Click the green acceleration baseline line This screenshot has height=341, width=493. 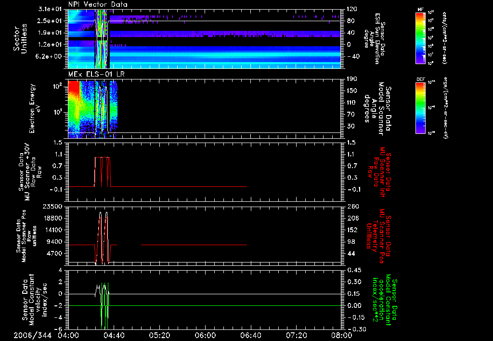(204, 305)
